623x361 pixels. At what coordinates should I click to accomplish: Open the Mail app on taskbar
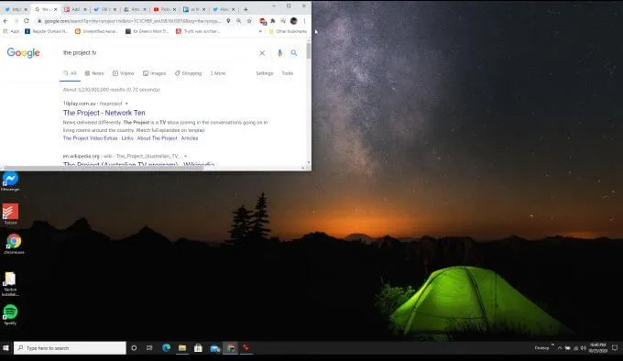click(x=215, y=348)
